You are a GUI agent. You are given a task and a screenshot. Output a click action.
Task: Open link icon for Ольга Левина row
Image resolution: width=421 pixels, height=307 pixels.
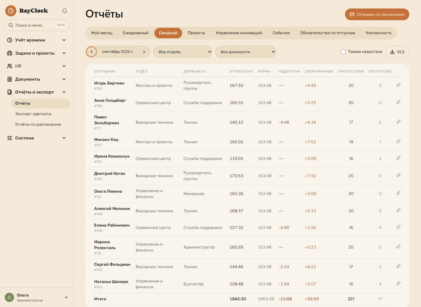click(398, 193)
